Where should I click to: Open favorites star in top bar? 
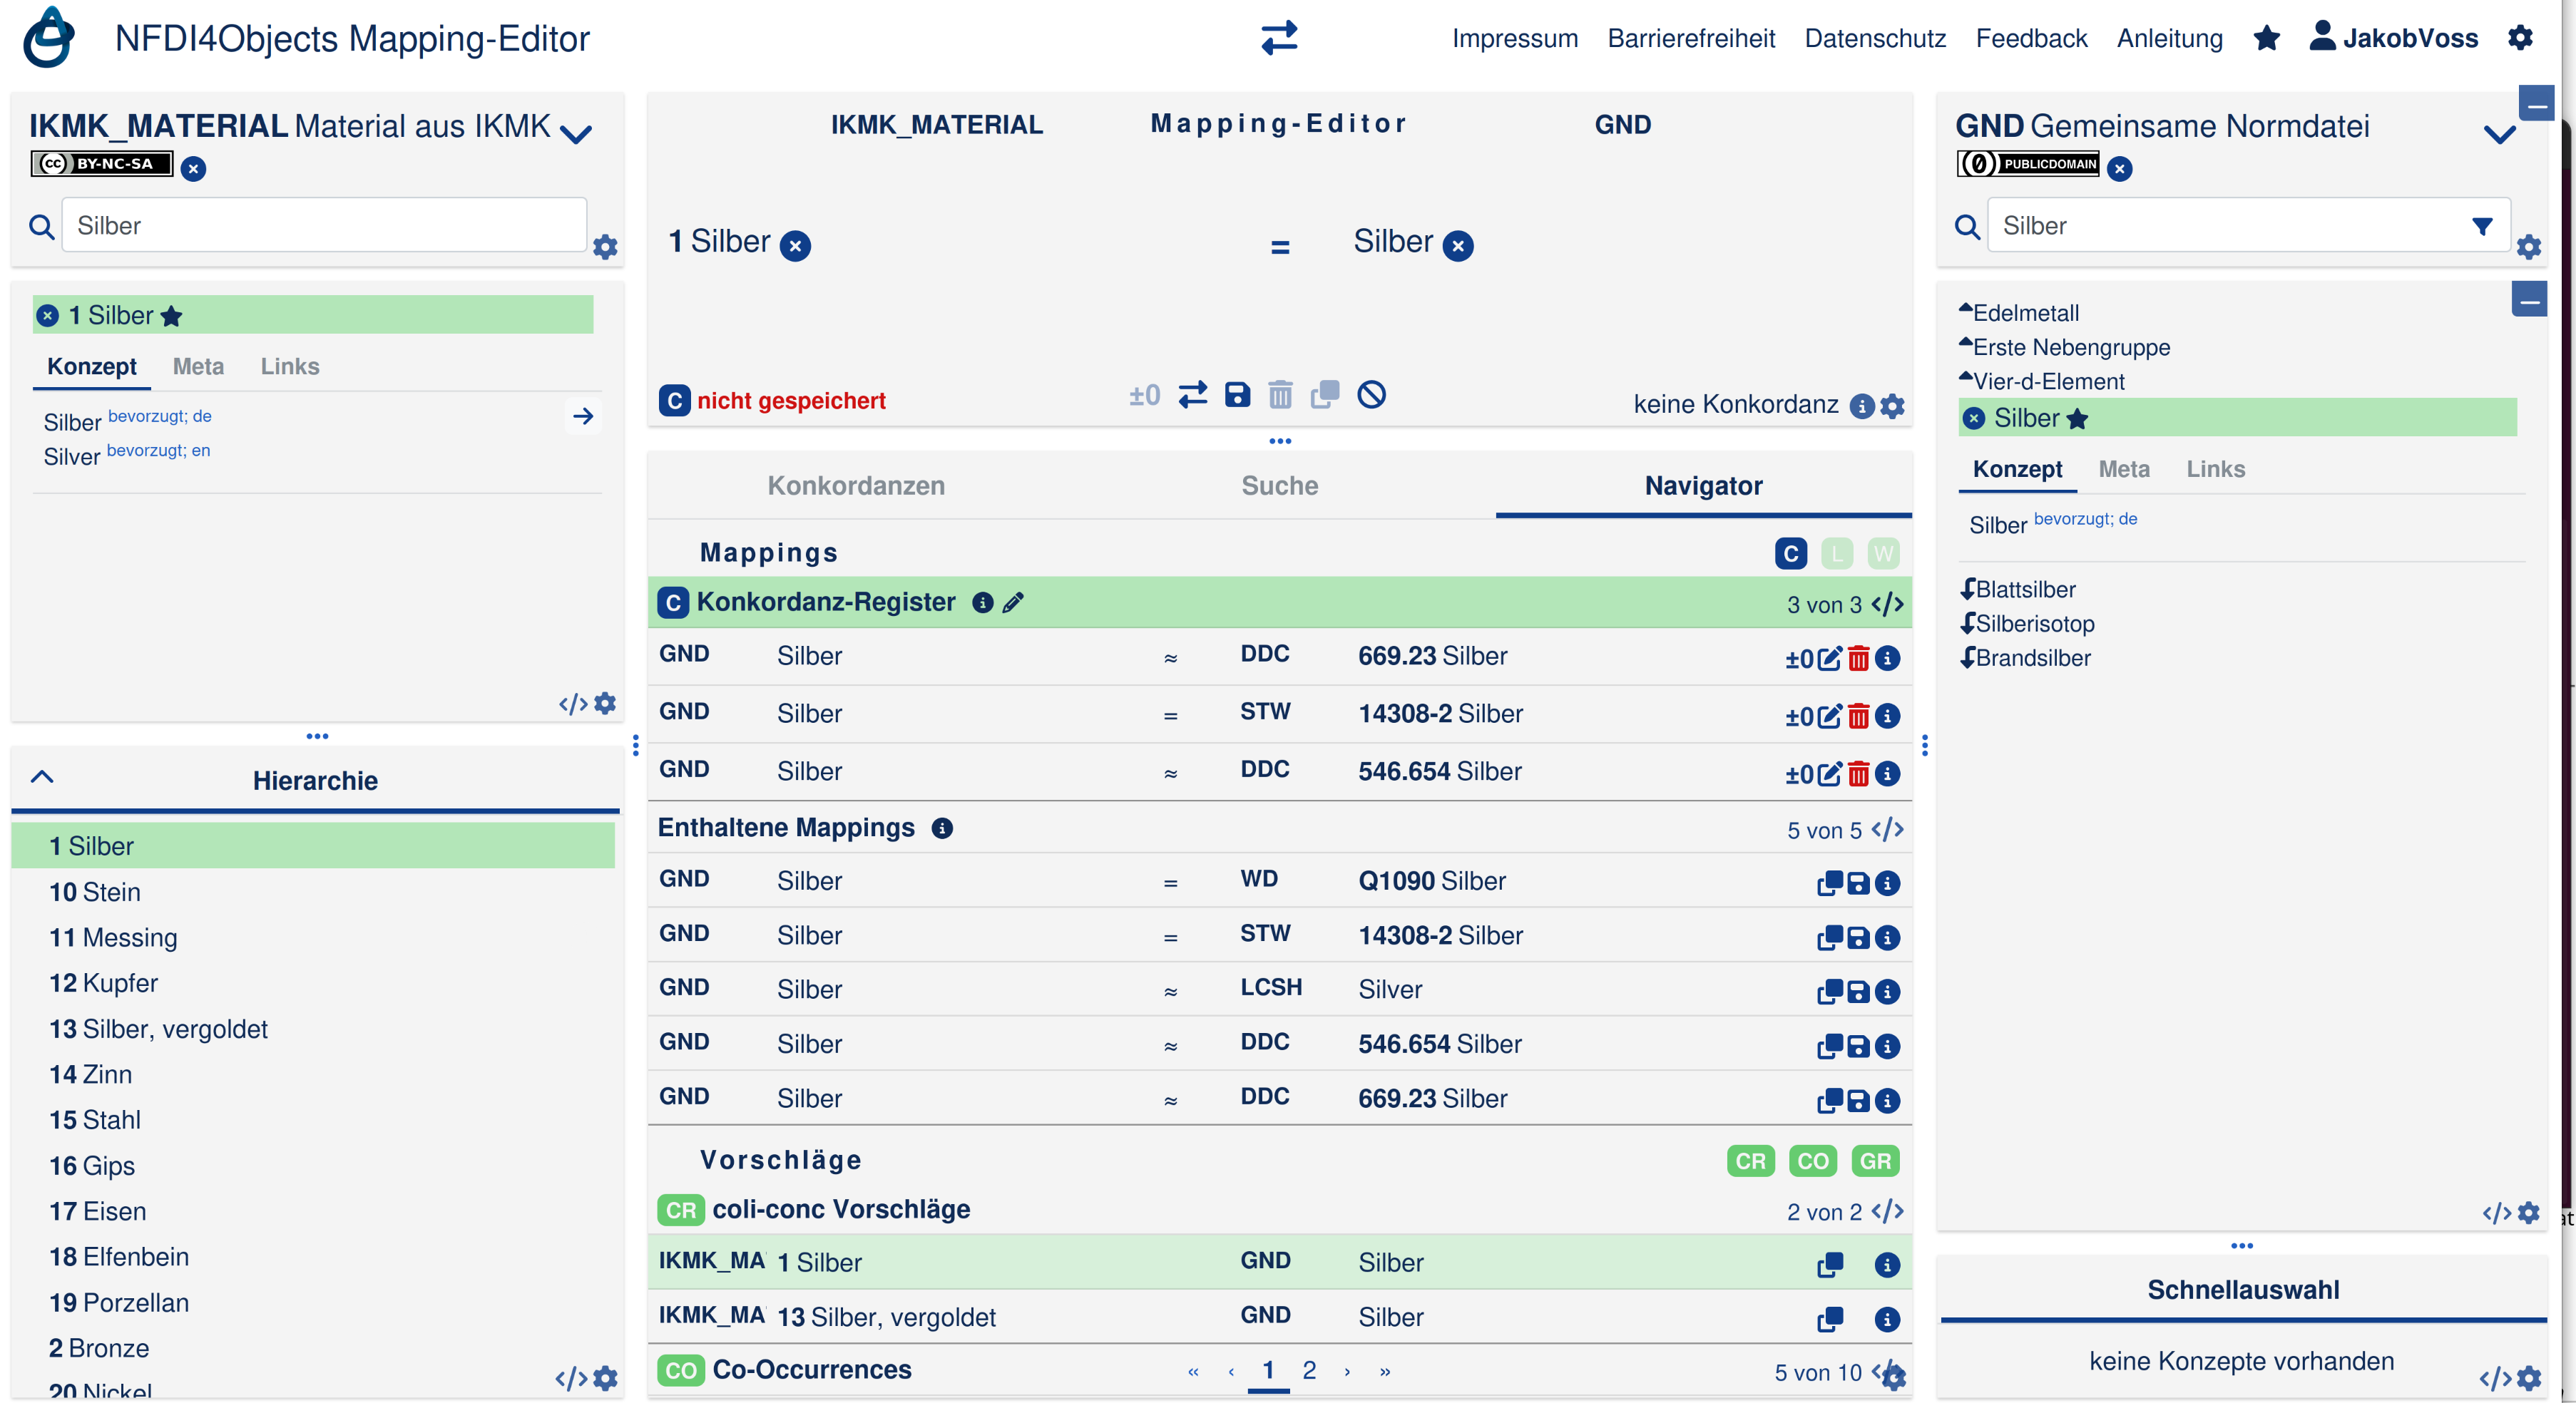2266,38
